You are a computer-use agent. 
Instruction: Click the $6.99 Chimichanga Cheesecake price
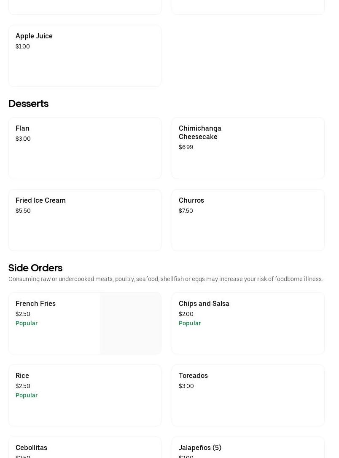[186, 147]
